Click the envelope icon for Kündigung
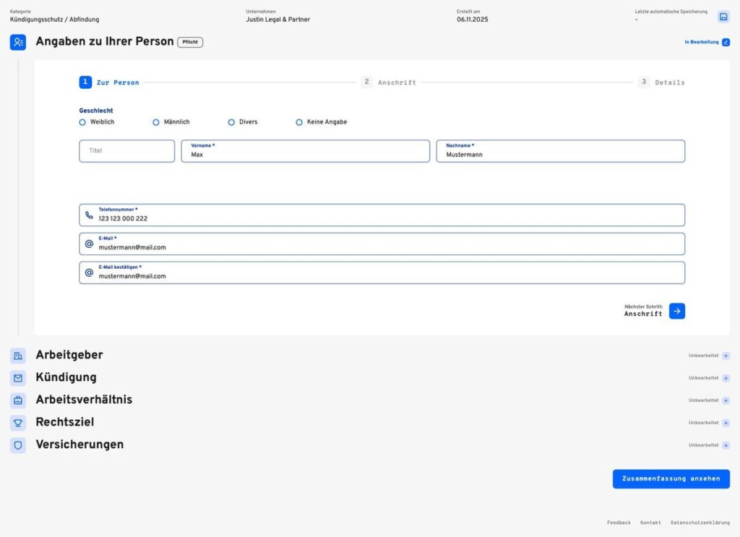740x537 pixels. [x=18, y=378]
